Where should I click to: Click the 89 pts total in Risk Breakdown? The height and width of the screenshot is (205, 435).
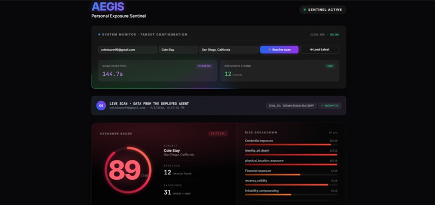tap(333, 133)
